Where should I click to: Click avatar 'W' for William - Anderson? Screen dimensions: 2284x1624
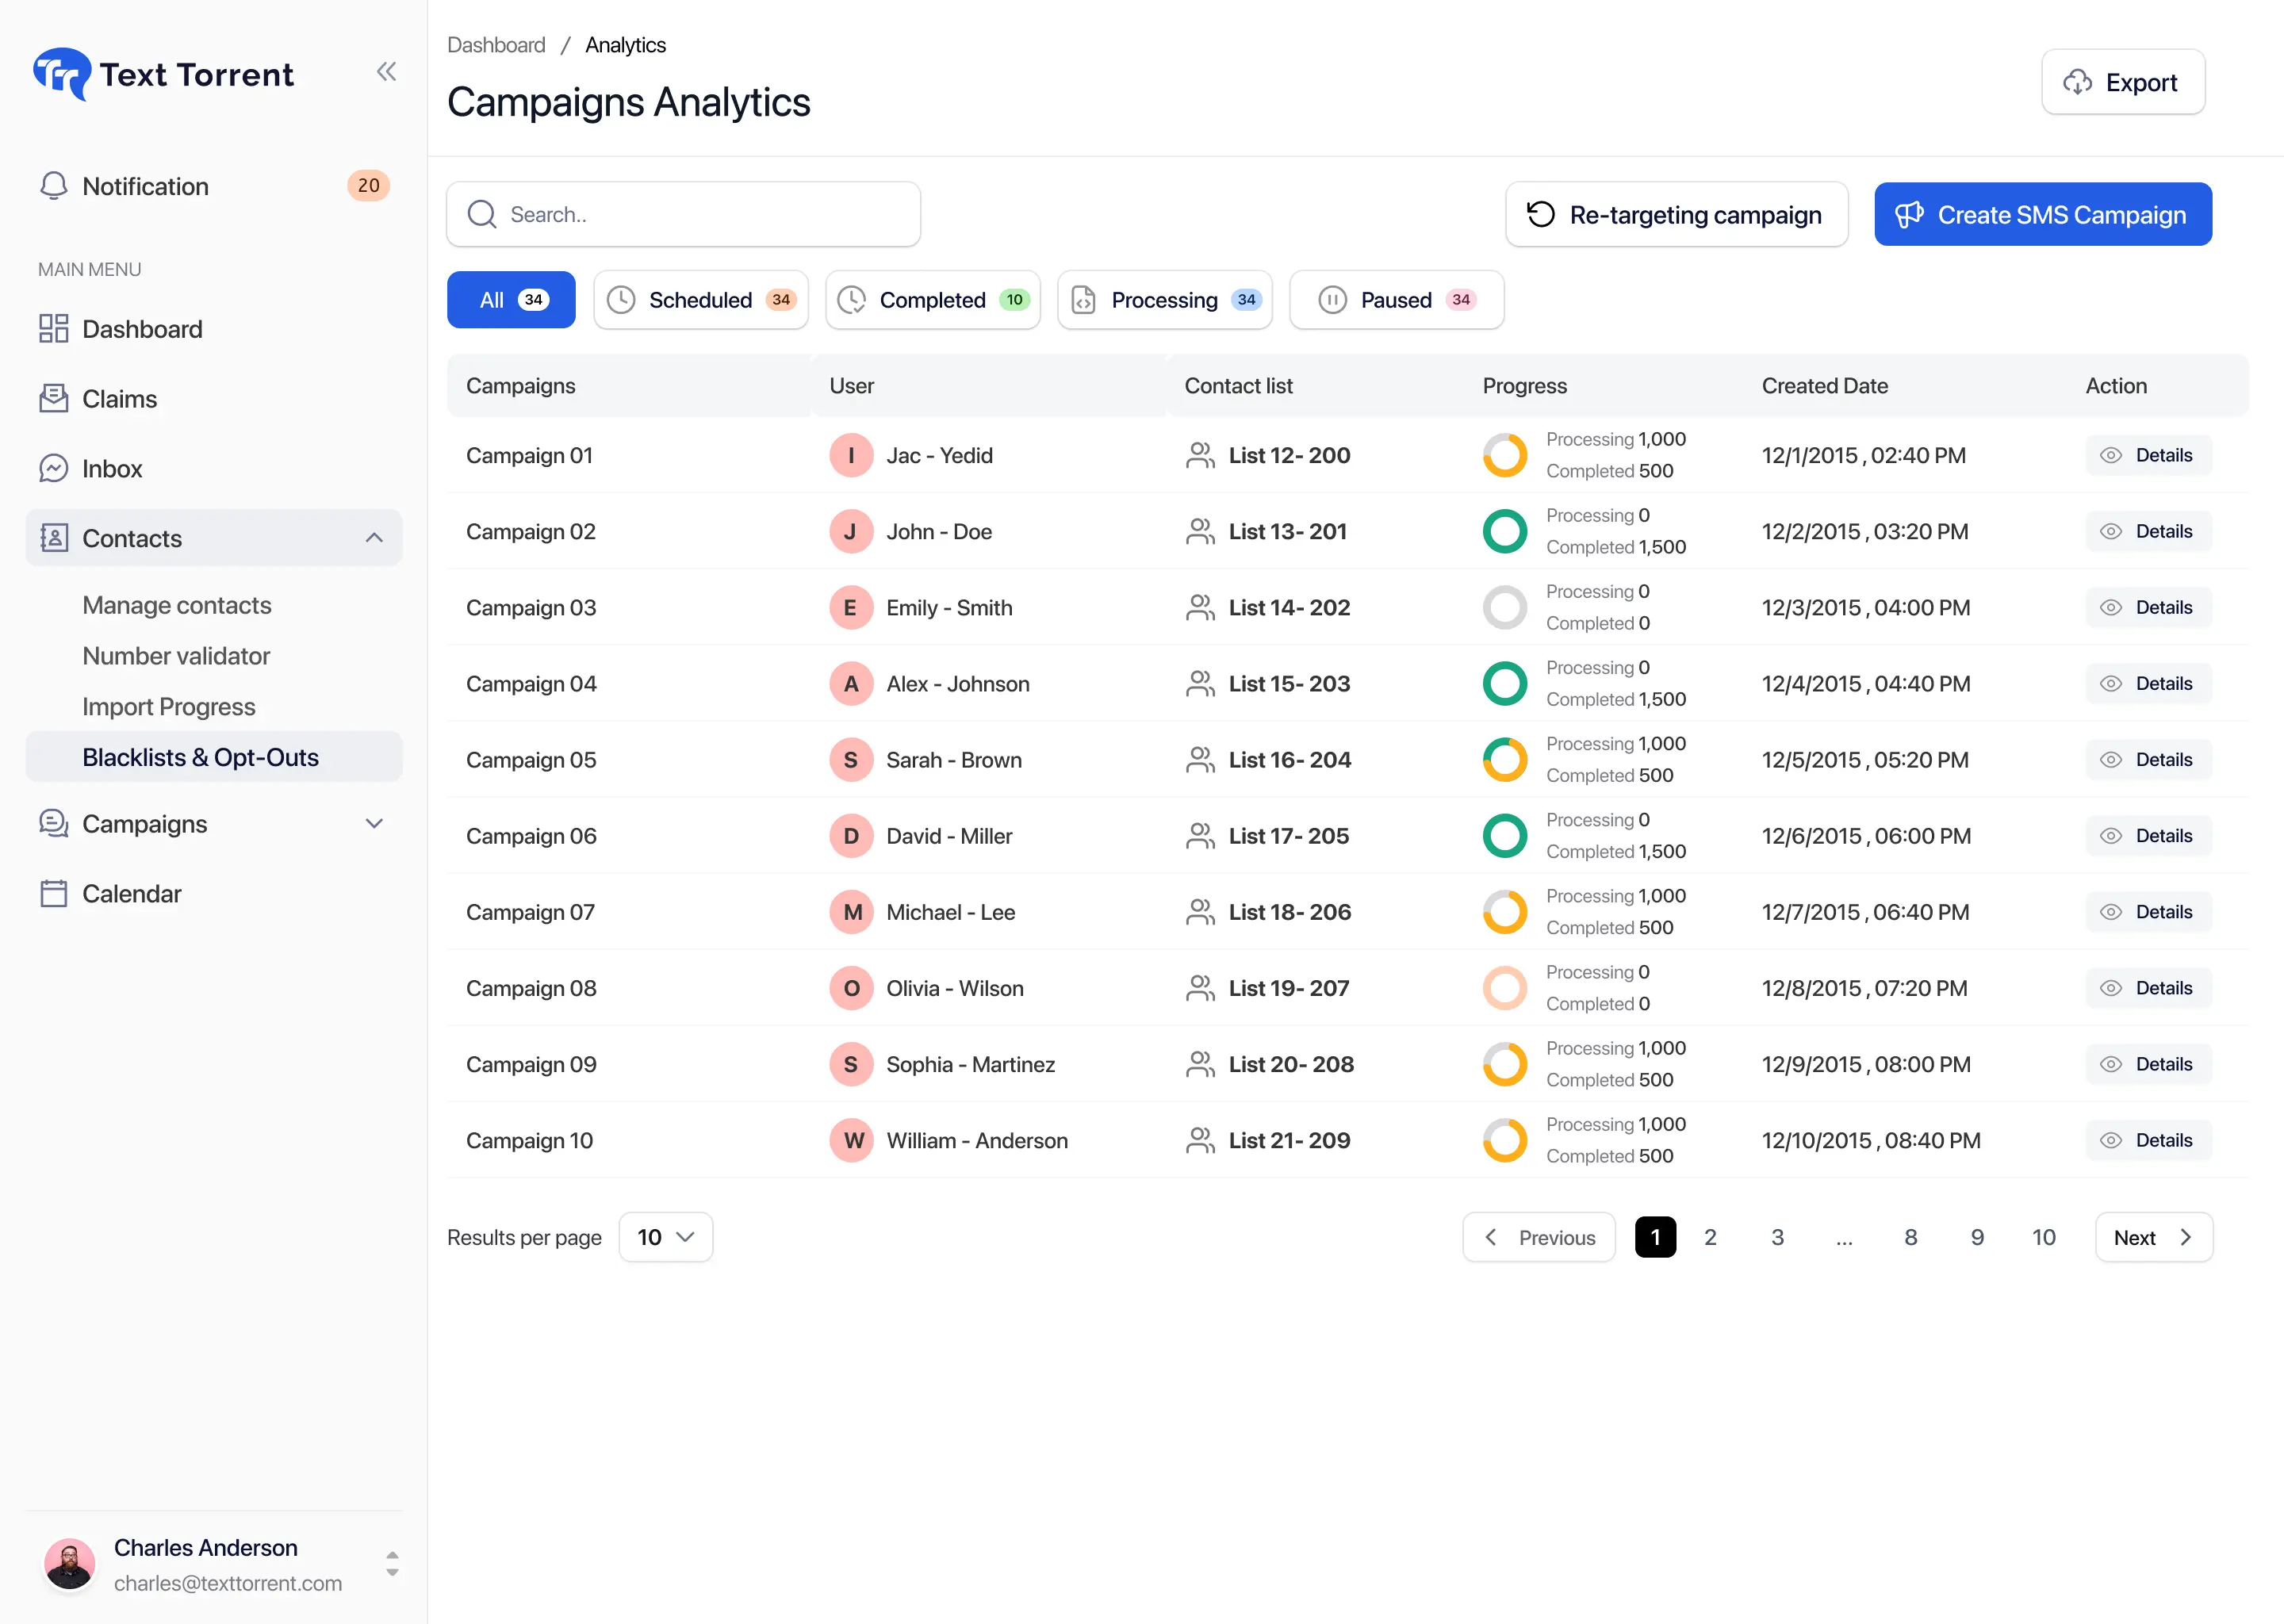pyautogui.click(x=852, y=1140)
